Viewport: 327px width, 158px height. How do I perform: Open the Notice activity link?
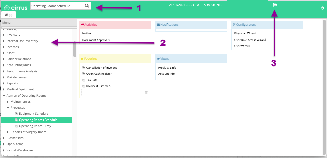coord(86,33)
